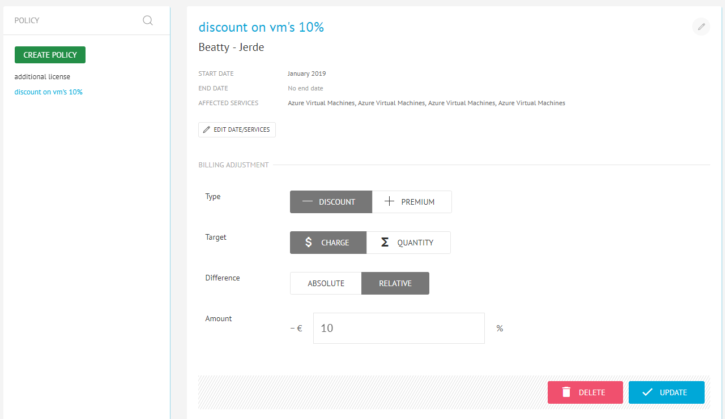
Task: Click the trash can icon on Delete button
Action: point(566,392)
